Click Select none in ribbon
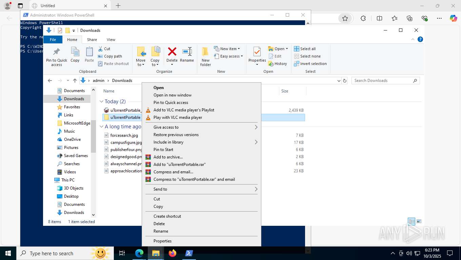This screenshot has height=260, width=461. coord(307,56)
